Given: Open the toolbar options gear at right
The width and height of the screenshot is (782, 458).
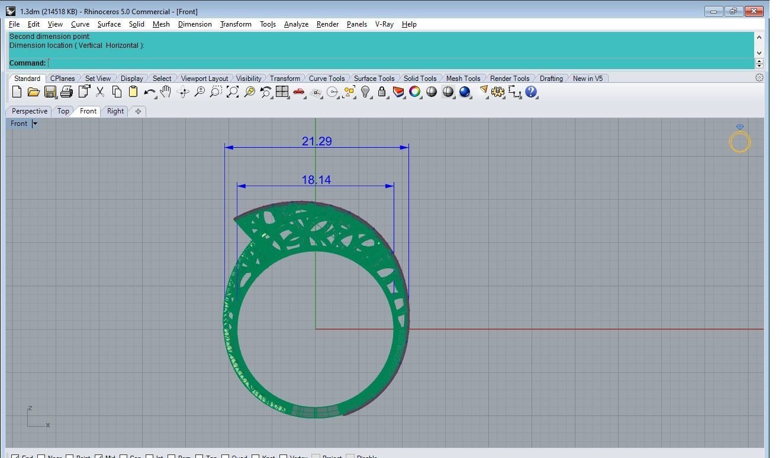Looking at the screenshot, I should tap(760, 77).
